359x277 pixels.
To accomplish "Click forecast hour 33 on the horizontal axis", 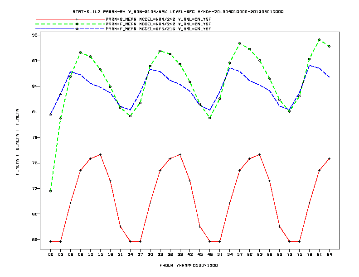I will [160, 254].
